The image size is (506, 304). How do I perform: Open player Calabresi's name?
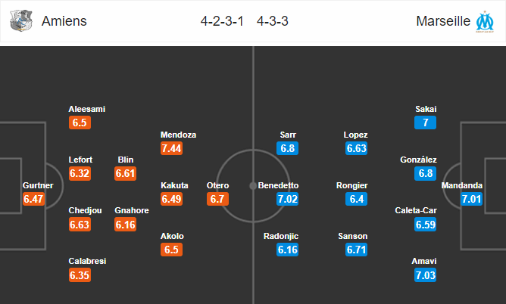[x=87, y=261]
